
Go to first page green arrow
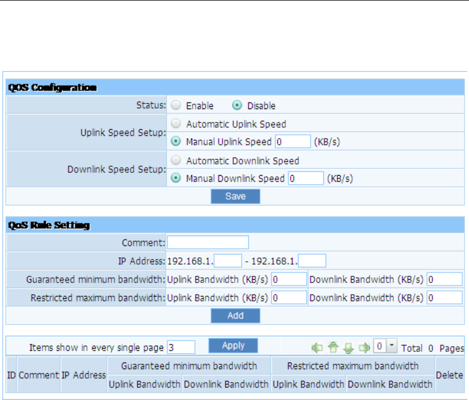(x=317, y=348)
